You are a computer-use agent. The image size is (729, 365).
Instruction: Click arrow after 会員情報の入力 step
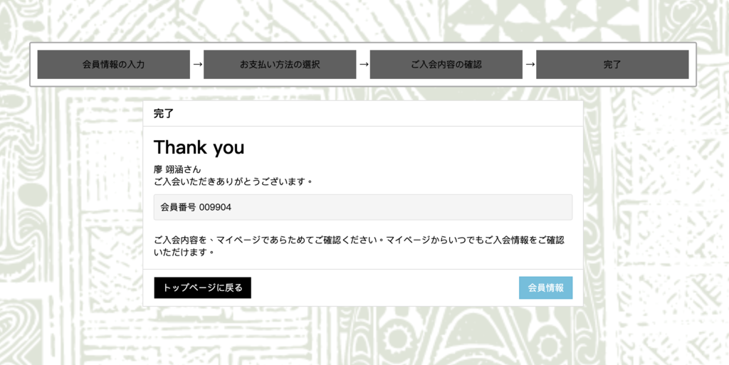197,64
